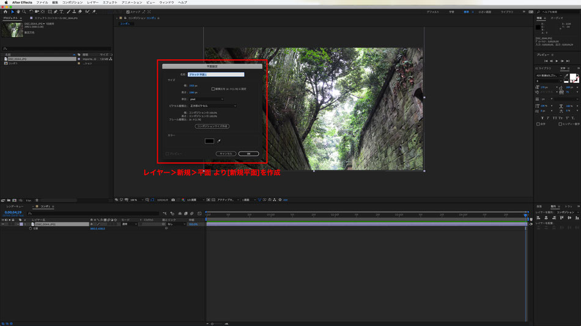Image resolution: width=581 pixels, height=326 pixels.
Task: Select the Puppet Pin tool
Action: [x=94, y=12]
